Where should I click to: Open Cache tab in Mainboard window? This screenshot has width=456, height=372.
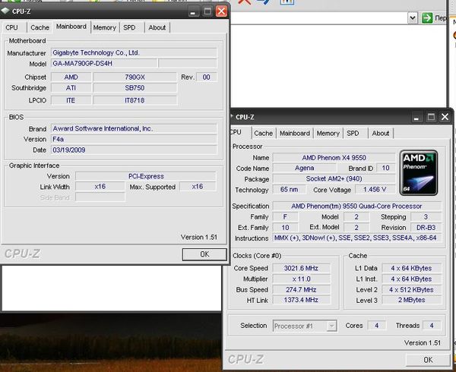coord(40,27)
